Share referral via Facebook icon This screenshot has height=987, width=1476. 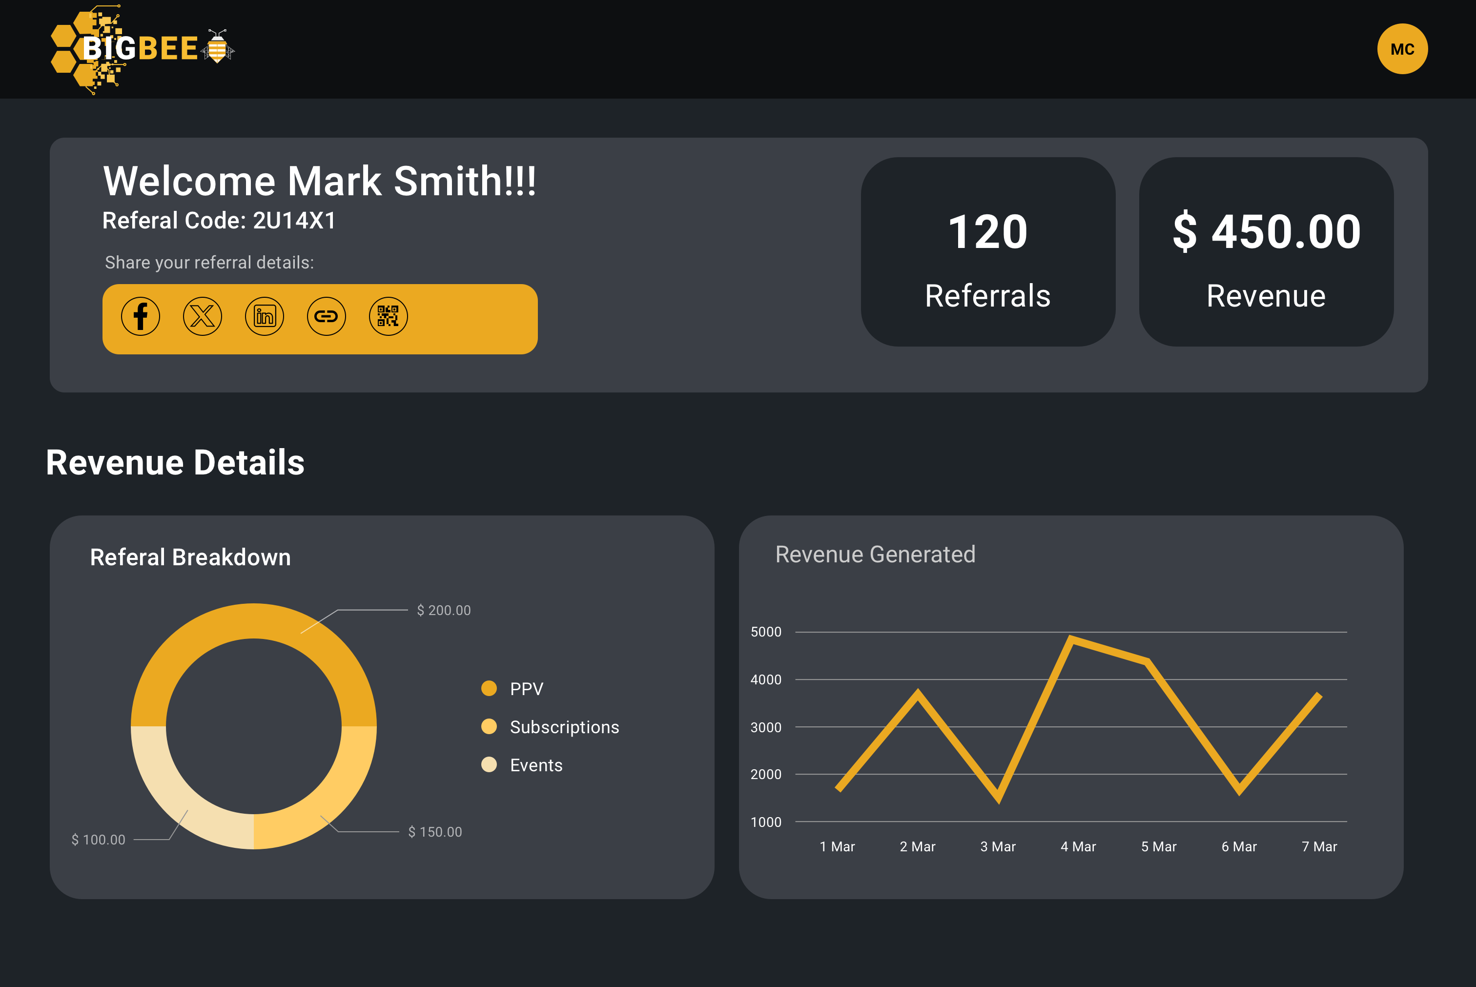tap(141, 316)
